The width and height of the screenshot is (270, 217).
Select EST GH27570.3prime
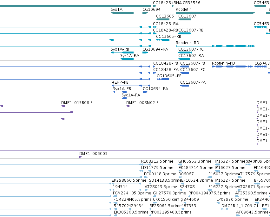coord(169,193)
